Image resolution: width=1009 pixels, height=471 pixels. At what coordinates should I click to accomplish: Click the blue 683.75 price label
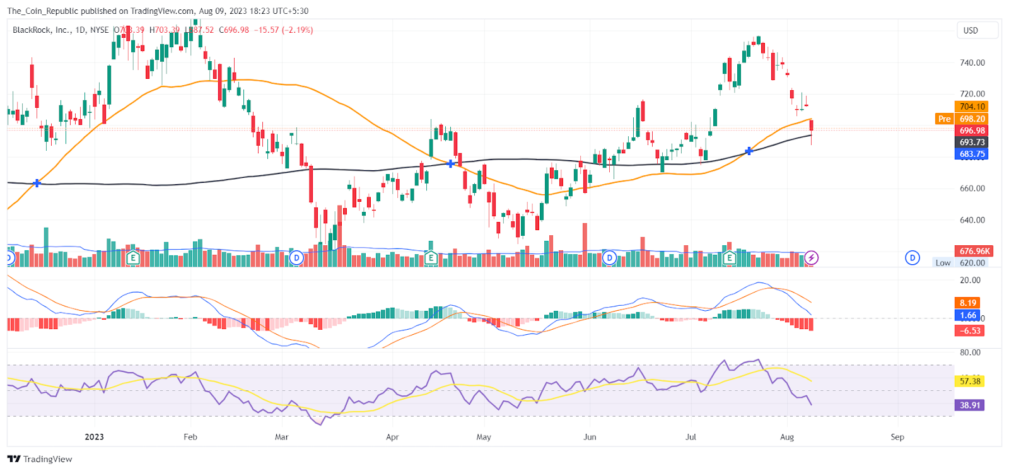(x=972, y=154)
